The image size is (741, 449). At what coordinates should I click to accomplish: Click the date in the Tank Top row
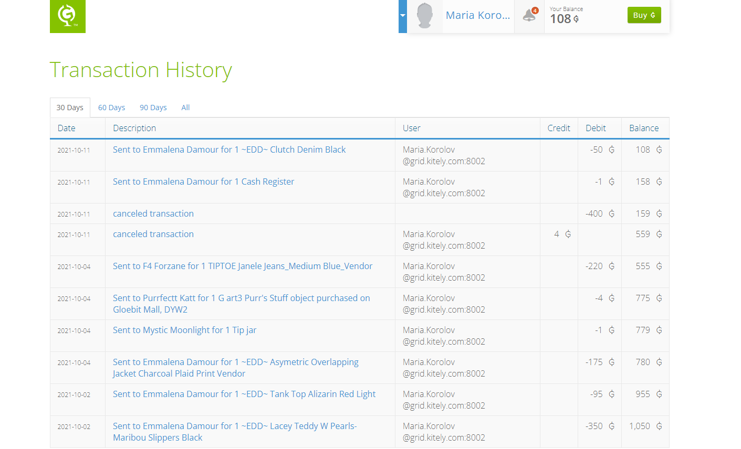[74, 394]
